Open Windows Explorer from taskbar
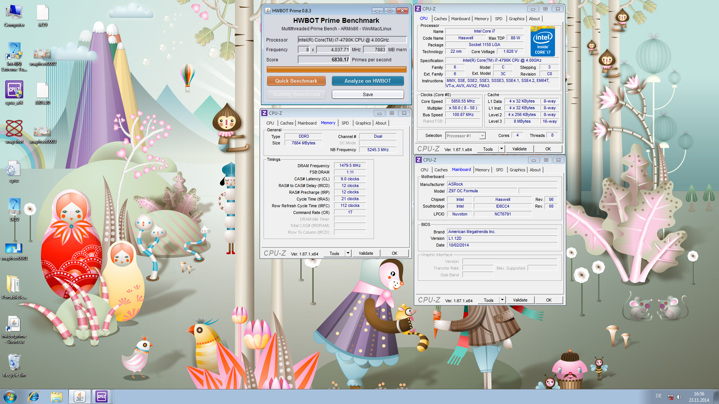 click(57, 397)
